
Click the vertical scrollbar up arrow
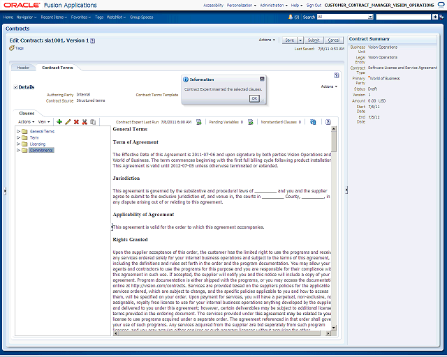click(334, 129)
